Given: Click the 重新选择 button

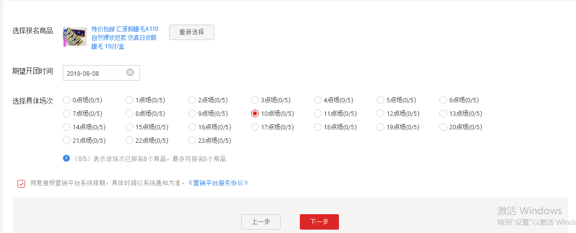Looking at the screenshot, I should (192, 32).
